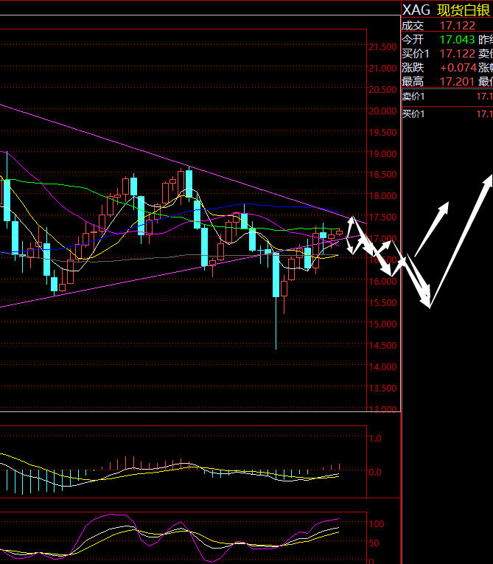Click the 20.000 price axis label

click(x=382, y=111)
